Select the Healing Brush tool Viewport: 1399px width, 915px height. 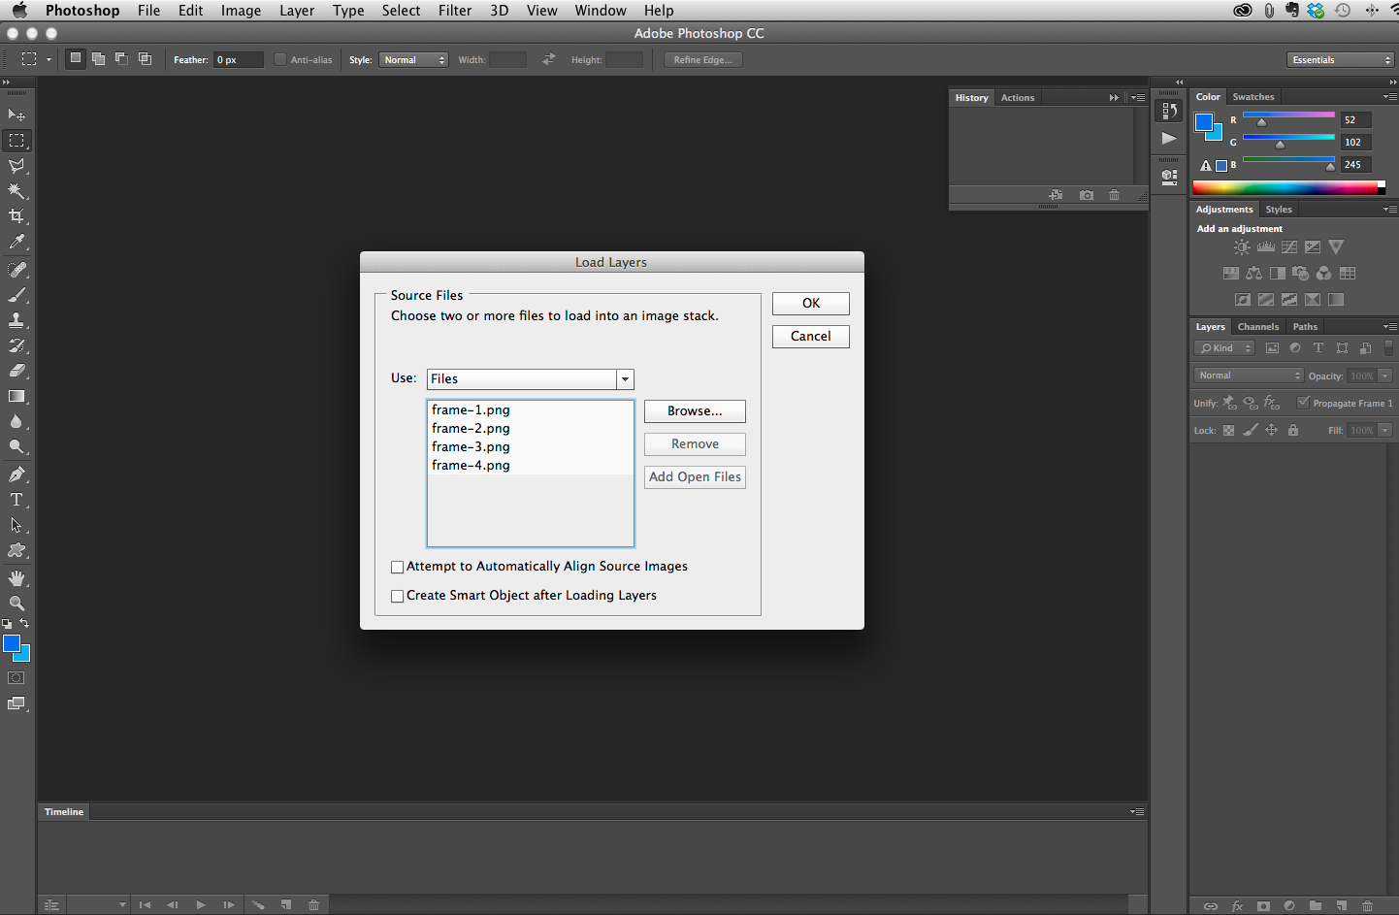16,270
